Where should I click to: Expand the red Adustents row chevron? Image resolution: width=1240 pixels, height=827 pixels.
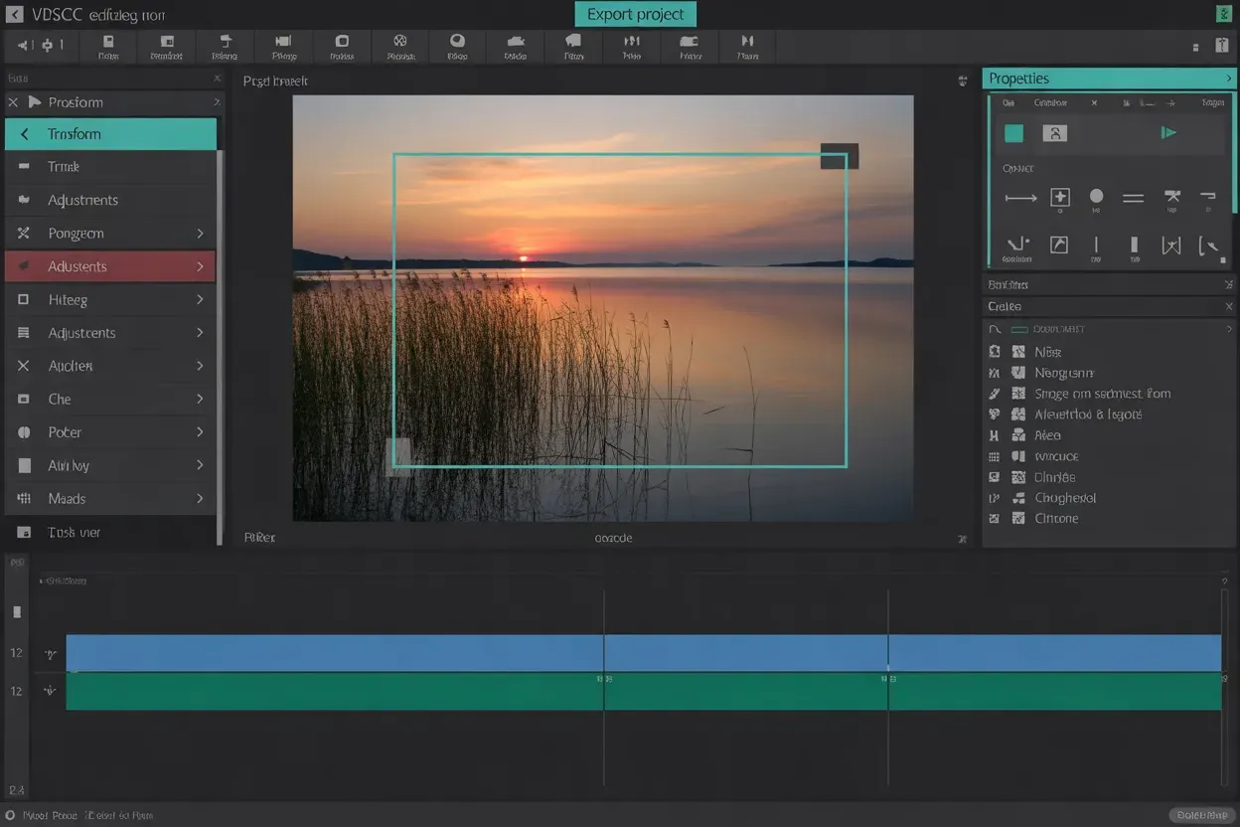[x=200, y=266]
